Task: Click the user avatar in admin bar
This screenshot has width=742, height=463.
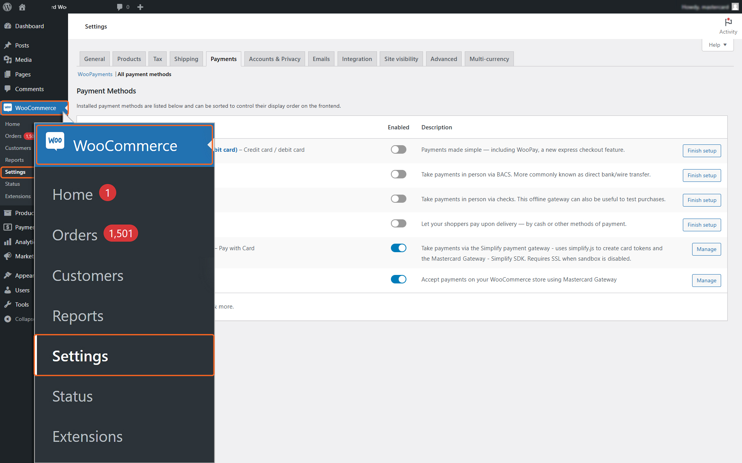Action: coord(735,7)
